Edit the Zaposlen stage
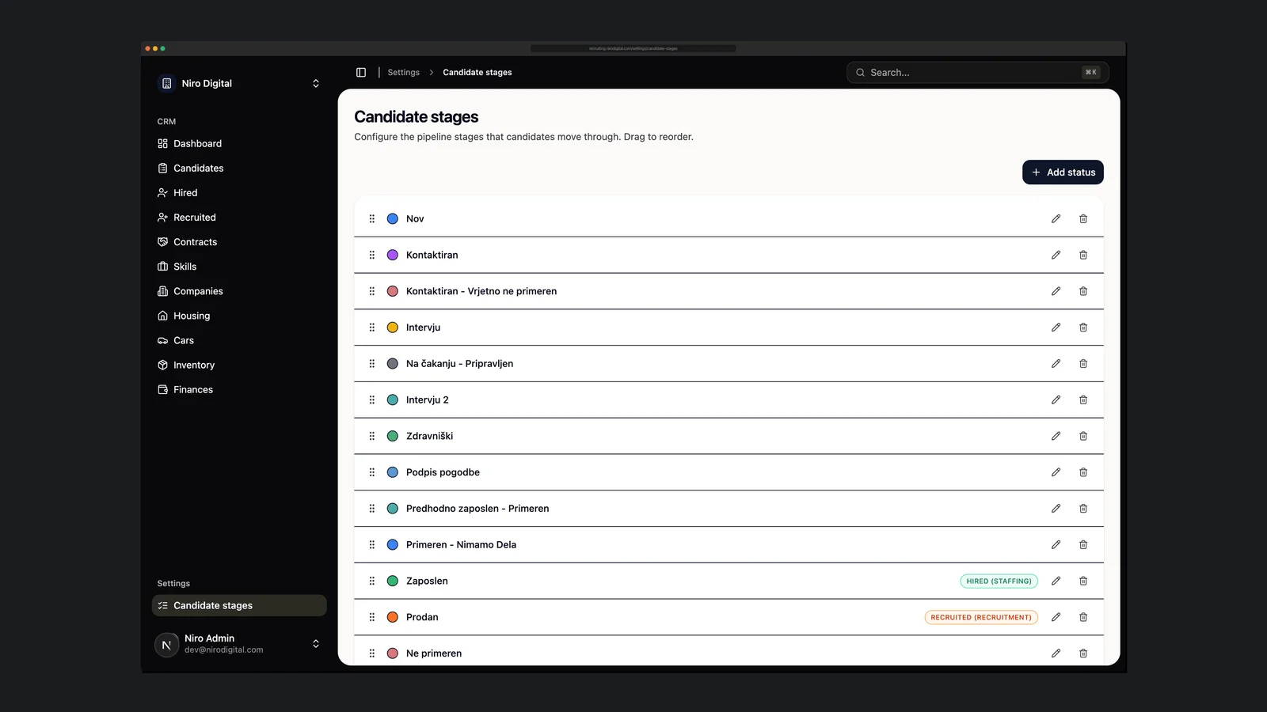 click(1056, 581)
